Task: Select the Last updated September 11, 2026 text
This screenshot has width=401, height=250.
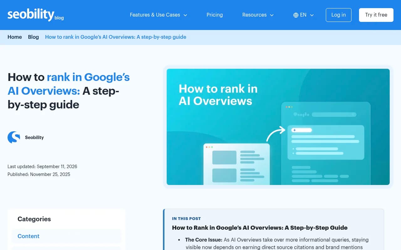Action: pyautogui.click(x=42, y=167)
